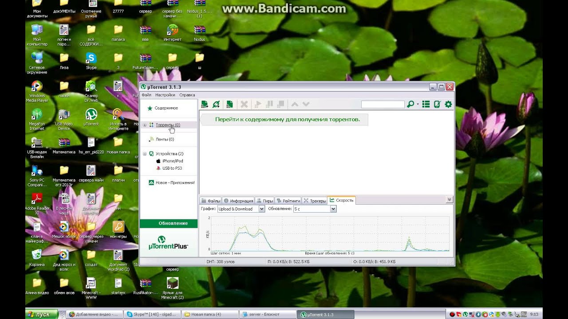Select the Сканер Dr.Web desktop icon

pos(91,92)
